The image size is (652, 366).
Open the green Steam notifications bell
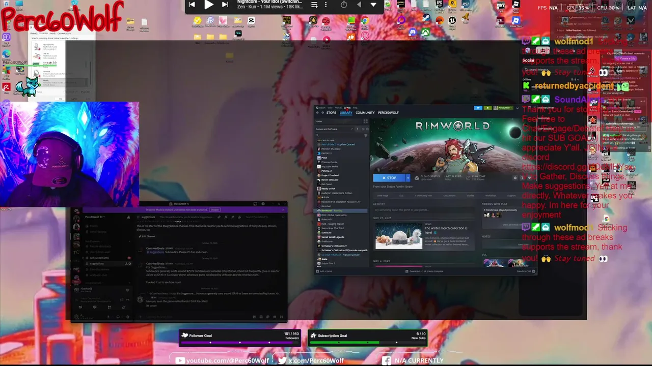pyautogui.click(x=487, y=108)
